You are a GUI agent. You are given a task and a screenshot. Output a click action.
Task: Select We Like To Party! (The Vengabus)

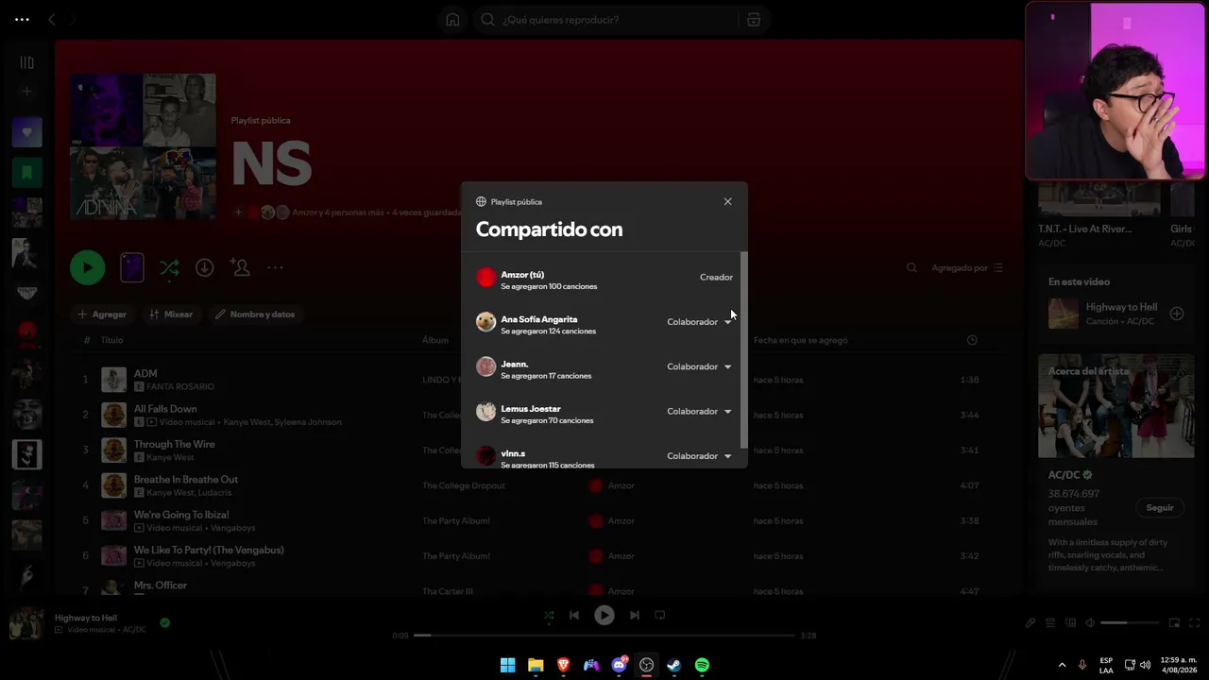[209, 550]
